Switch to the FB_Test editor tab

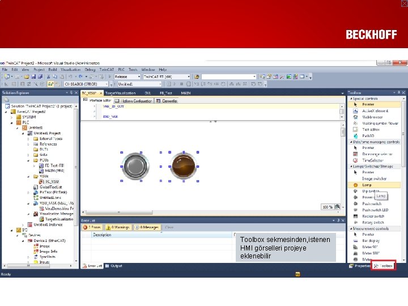pos(165,93)
